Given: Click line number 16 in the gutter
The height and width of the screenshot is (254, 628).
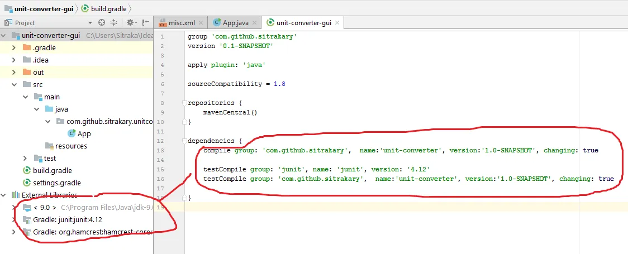Looking at the screenshot, I should (x=160, y=179).
